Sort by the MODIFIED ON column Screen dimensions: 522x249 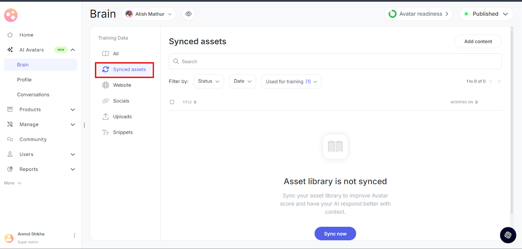click(464, 102)
